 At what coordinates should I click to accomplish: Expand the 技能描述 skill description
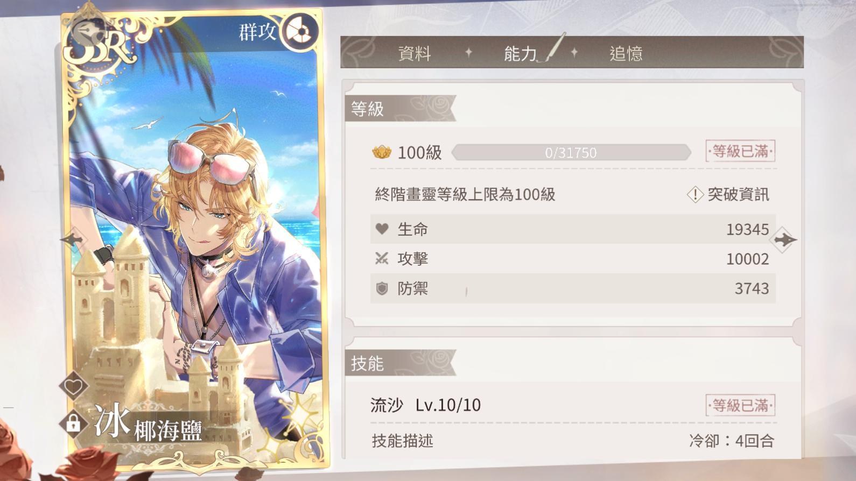pyautogui.click(x=402, y=441)
